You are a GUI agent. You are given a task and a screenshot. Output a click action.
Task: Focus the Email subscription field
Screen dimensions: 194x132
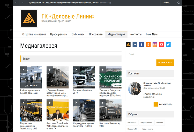(150, 54)
